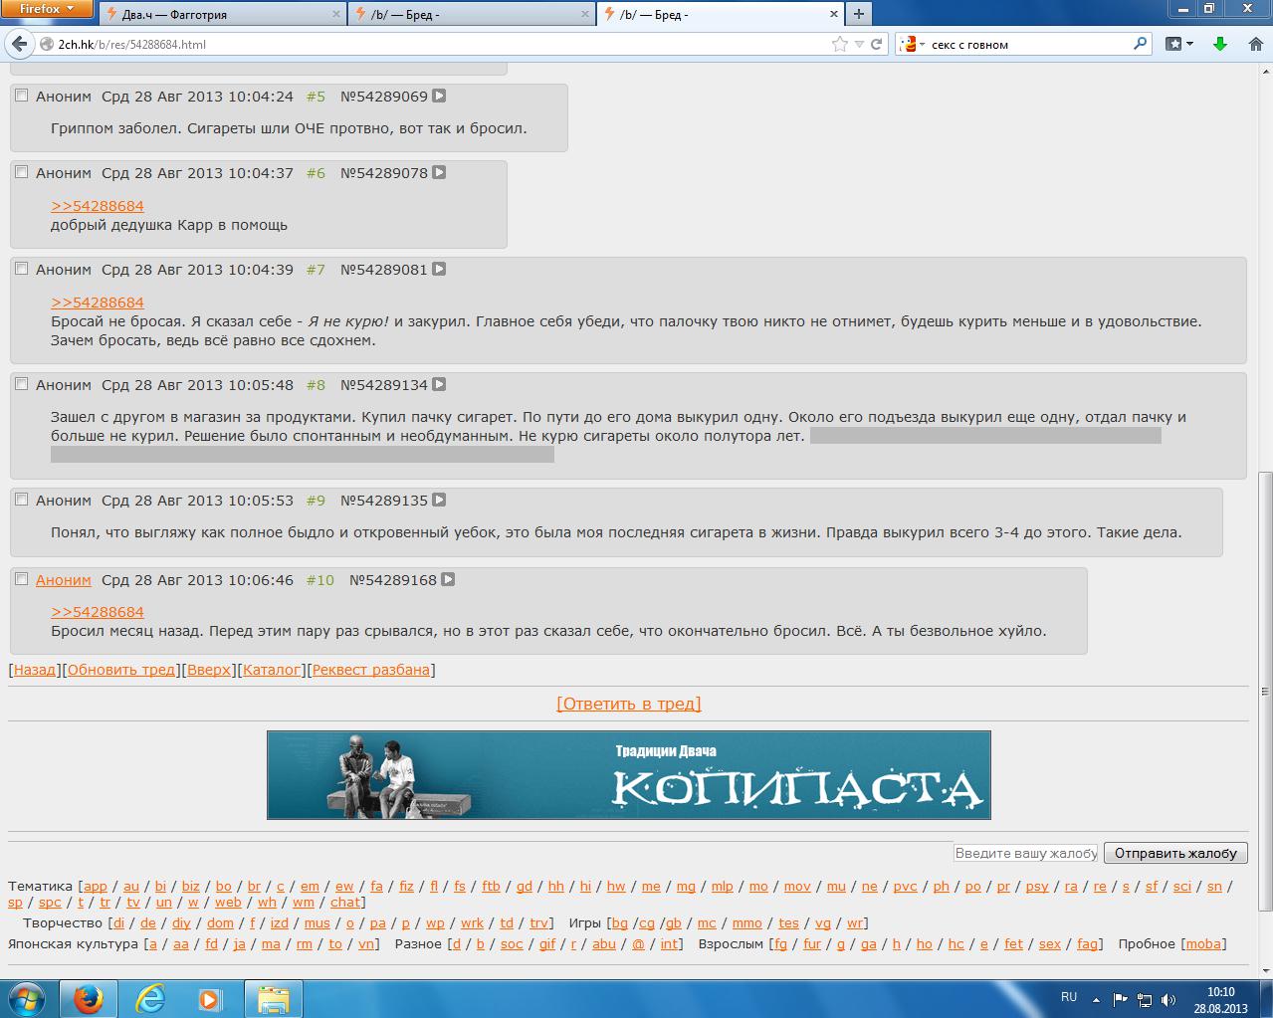The height and width of the screenshot is (1018, 1273).
Task: Tick checkbox of post #5
Action: click(21, 96)
